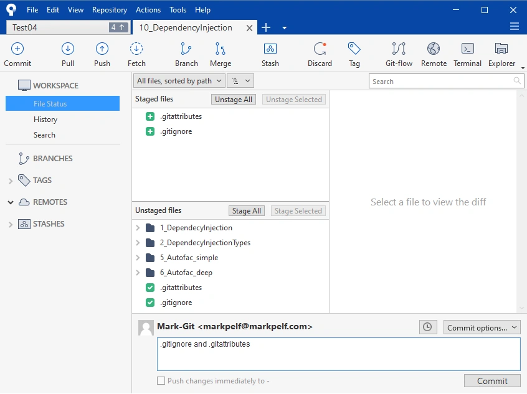Open the Repository menu

(110, 10)
